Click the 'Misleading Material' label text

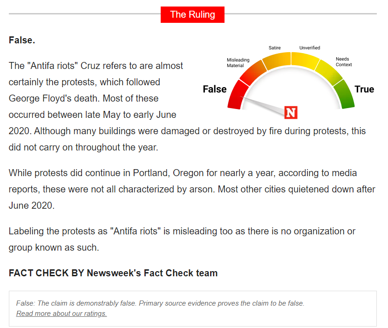point(238,62)
